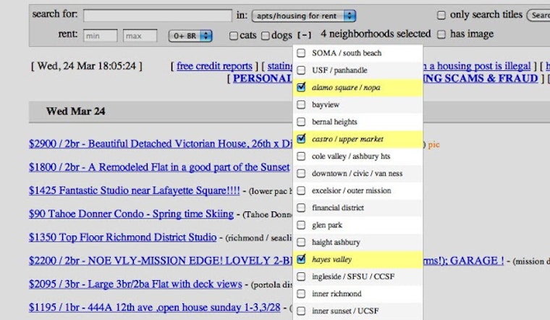Screen dimensions: 550x320
Task: Click the orange pic tag
Action: (x=433, y=145)
